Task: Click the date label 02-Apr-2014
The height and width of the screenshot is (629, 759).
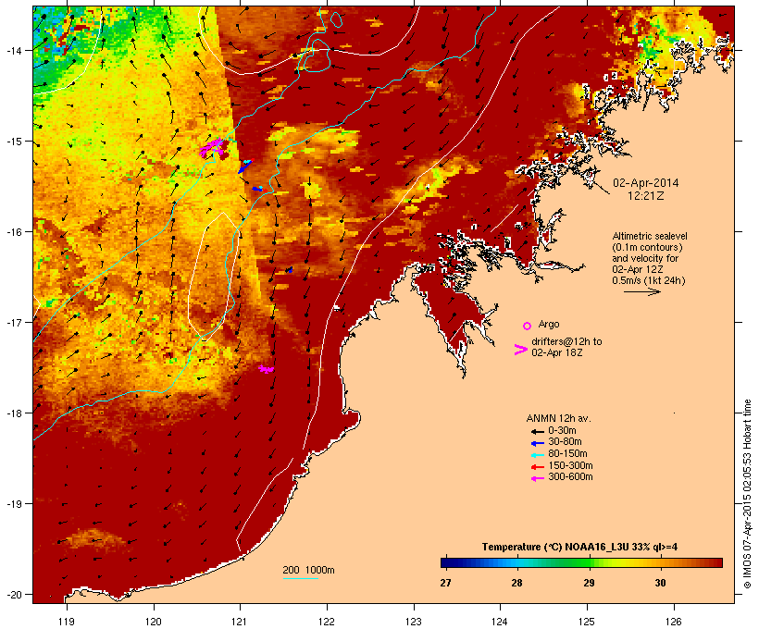Action: [646, 183]
